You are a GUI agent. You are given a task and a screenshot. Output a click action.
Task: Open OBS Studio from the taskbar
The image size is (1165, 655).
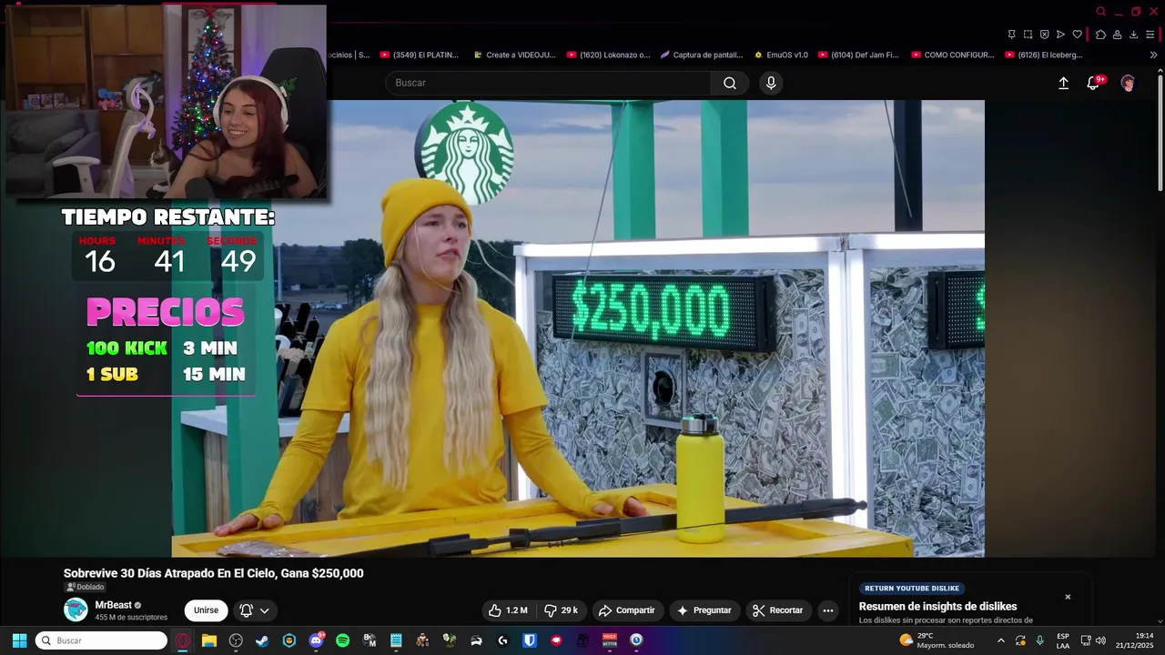point(236,640)
